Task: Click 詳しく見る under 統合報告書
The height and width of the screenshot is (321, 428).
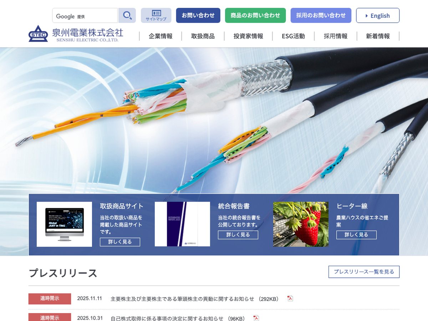Action: [x=238, y=235]
